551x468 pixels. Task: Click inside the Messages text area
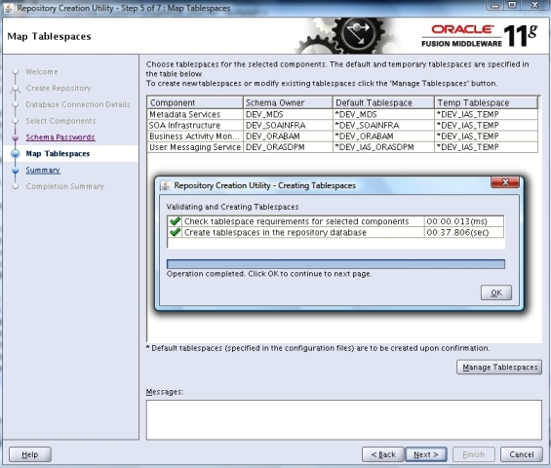pyautogui.click(x=343, y=419)
